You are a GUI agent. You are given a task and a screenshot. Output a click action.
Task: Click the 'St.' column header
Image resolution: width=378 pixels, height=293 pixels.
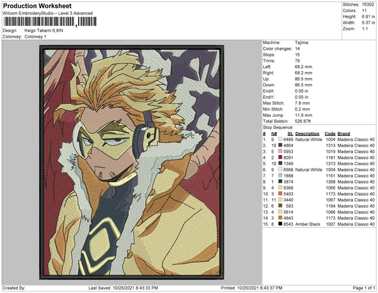(x=290, y=134)
